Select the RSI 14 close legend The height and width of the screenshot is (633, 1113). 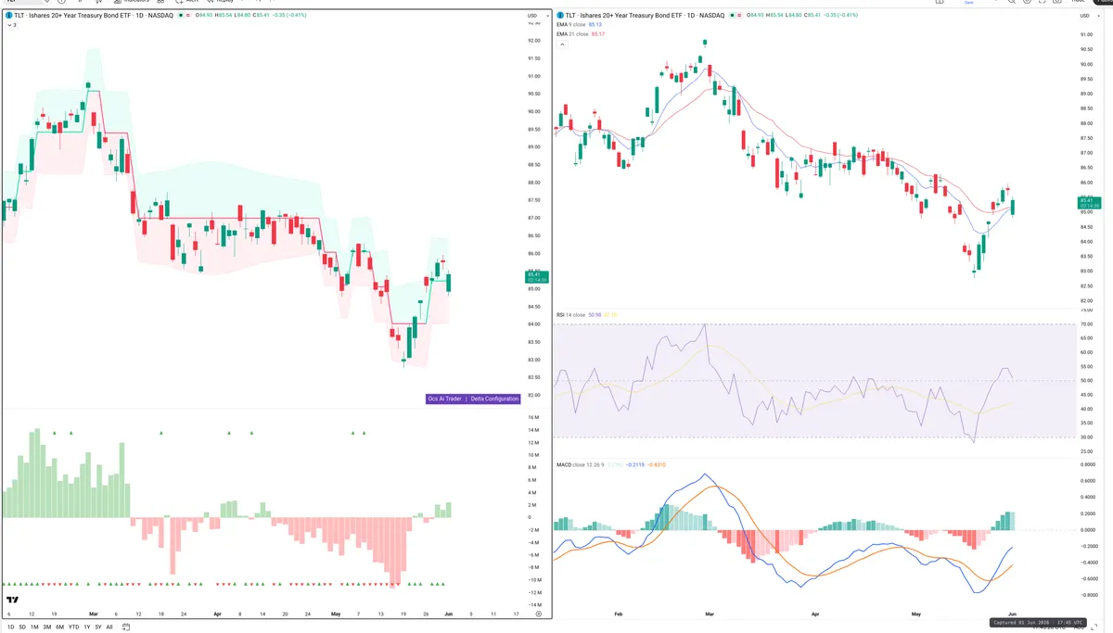click(571, 315)
